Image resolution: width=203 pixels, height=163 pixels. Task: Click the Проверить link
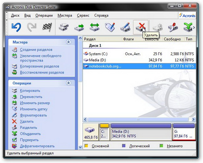[x=29, y=140]
